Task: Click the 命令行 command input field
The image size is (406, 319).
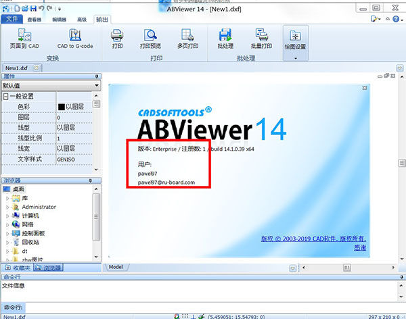Action: tap(215, 308)
